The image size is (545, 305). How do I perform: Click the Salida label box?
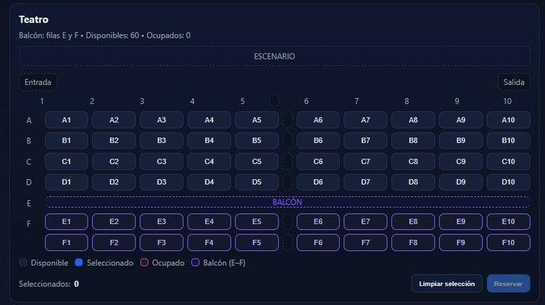pyautogui.click(x=514, y=82)
